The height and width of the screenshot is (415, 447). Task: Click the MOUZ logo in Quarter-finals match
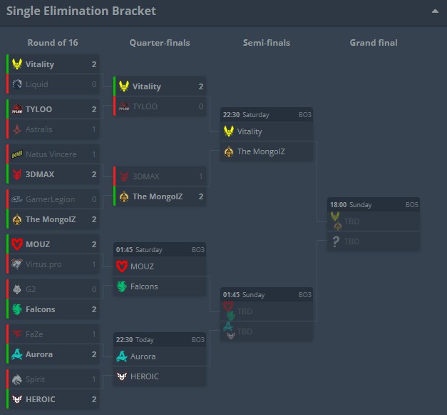[123, 266]
